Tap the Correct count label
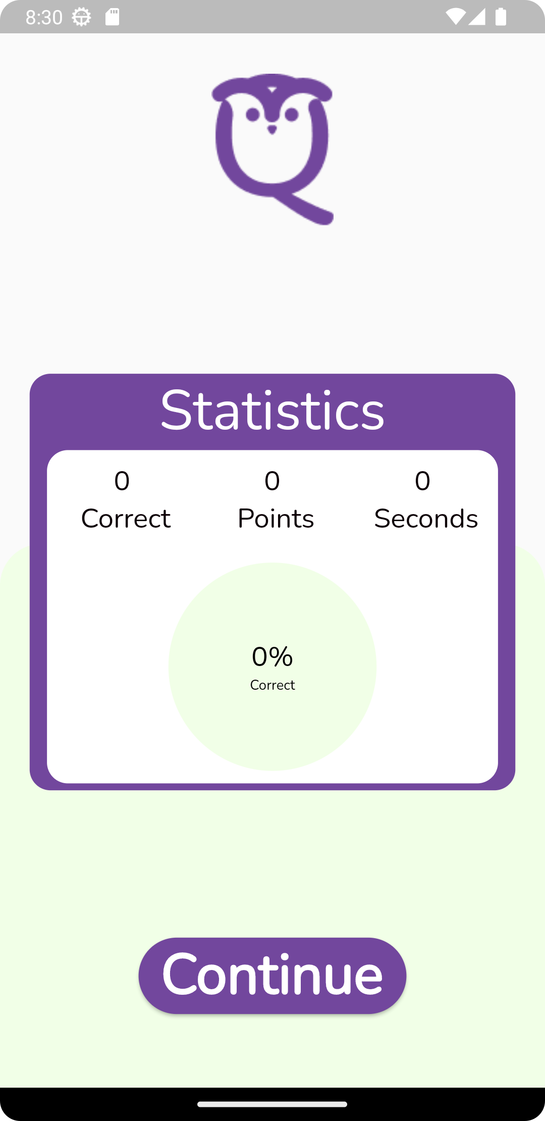Viewport: 545px width, 1121px height. click(x=126, y=519)
